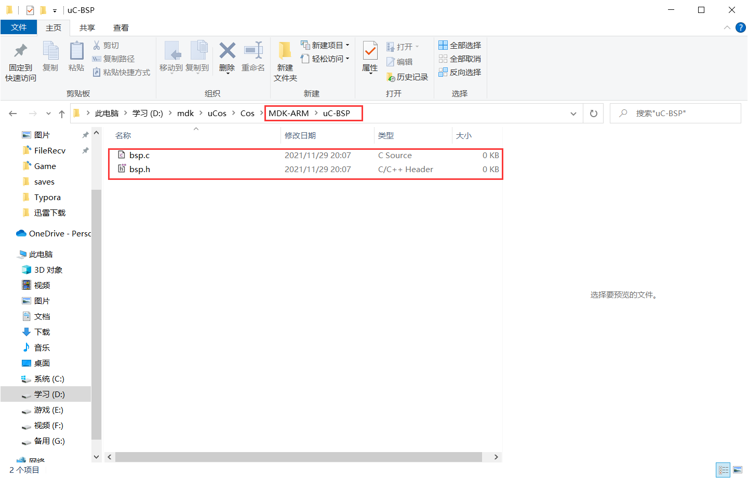Click the Properties checkmark icon
This screenshot has height=478, width=748.
coord(370,51)
